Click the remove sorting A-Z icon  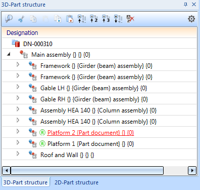tap(130, 19)
